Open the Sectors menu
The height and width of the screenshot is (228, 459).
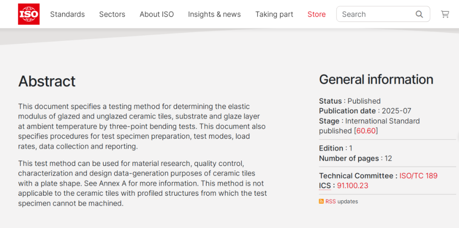pos(112,14)
